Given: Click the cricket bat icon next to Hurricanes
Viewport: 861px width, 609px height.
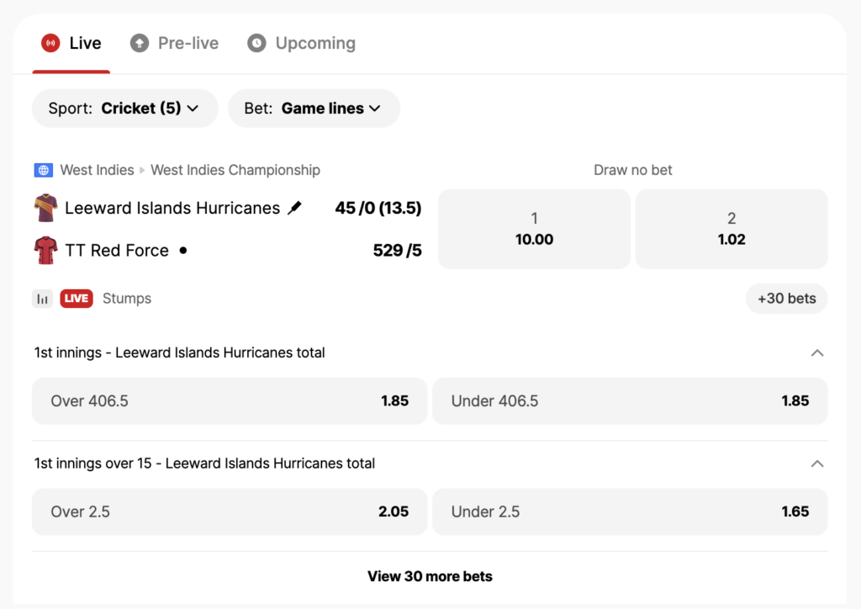Looking at the screenshot, I should point(296,206).
